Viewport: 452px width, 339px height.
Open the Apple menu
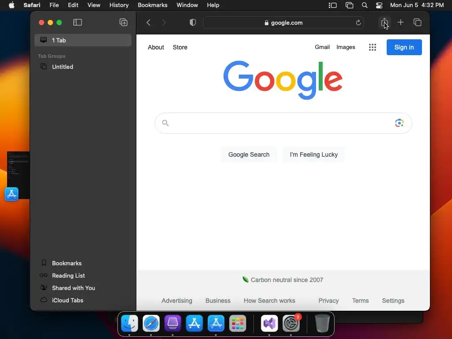tap(11, 5)
